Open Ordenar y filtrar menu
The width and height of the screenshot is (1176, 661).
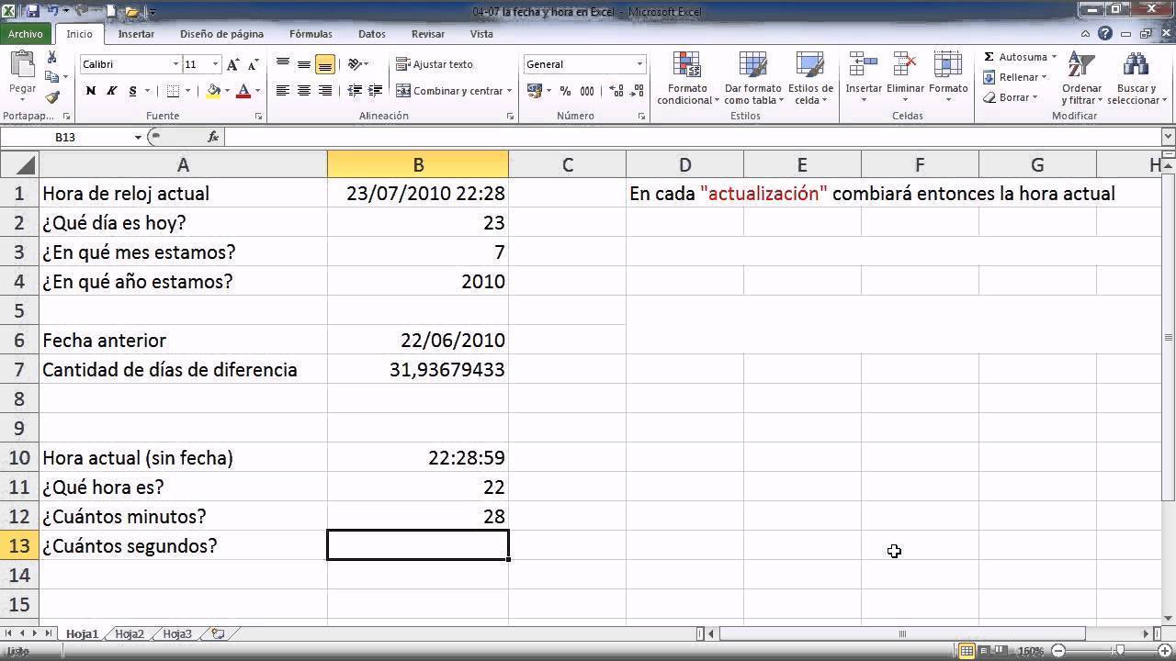(x=1081, y=79)
